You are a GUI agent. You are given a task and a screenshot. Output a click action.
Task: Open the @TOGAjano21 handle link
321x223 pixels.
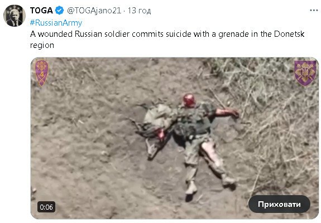point(94,11)
